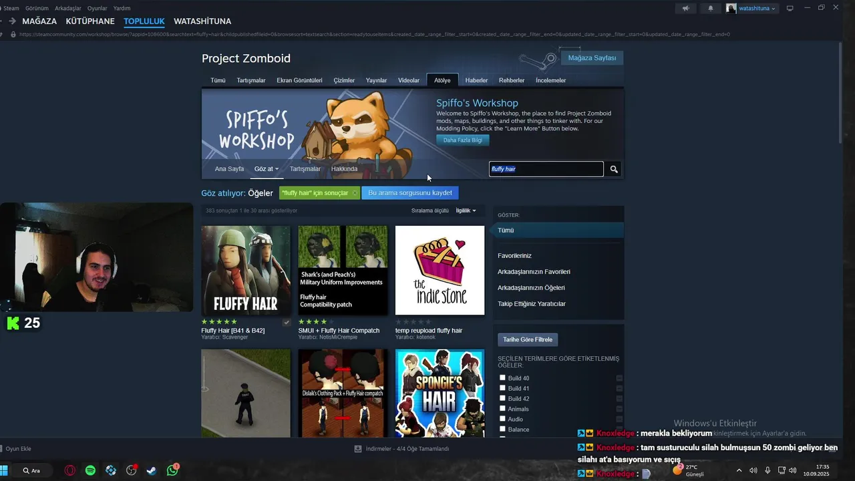This screenshot has width=855, height=481.
Task: Click the watashituna profile avatar
Action: (731, 8)
